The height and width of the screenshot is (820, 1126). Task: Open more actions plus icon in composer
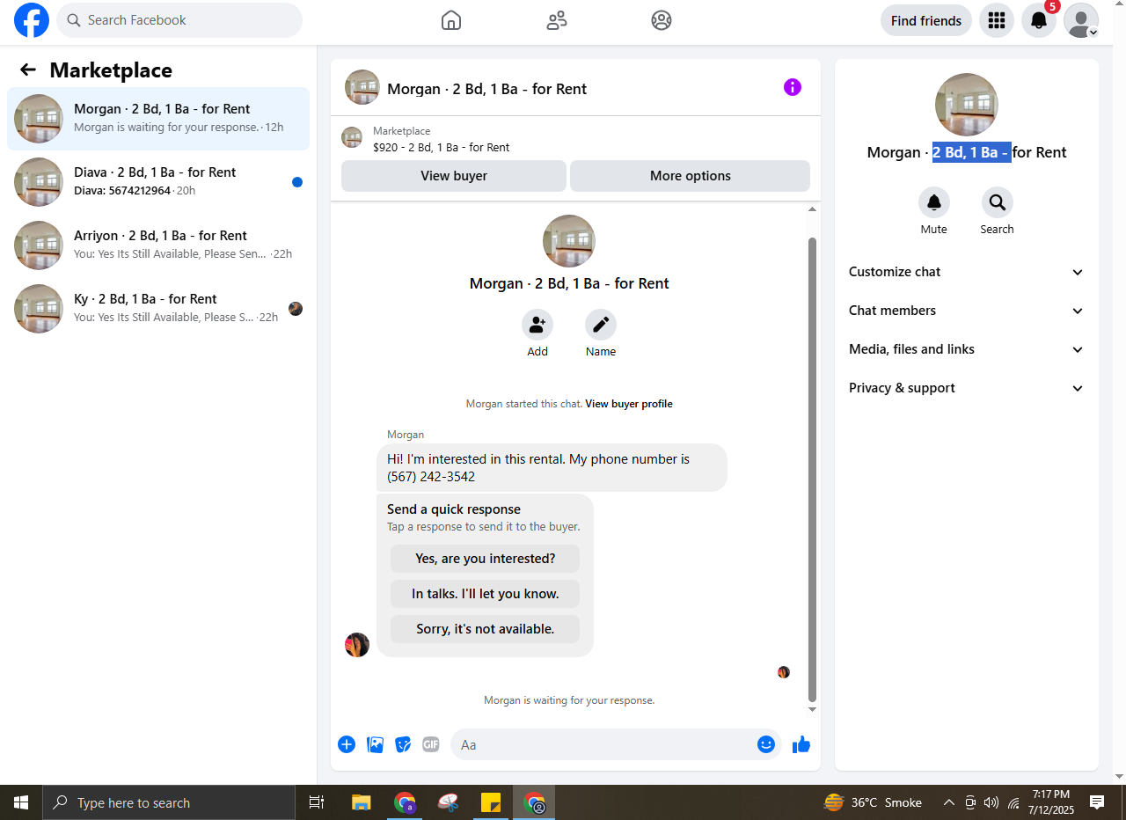(x=347, y=744)
